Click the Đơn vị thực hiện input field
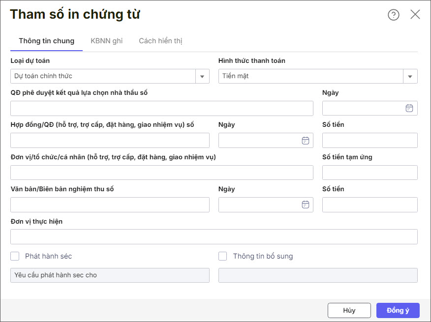 click(x=214, y=236)
